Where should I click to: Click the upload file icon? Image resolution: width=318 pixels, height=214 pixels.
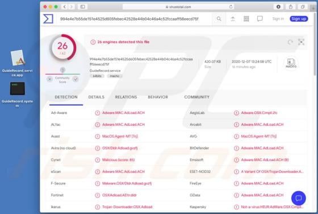pos(233,19)
